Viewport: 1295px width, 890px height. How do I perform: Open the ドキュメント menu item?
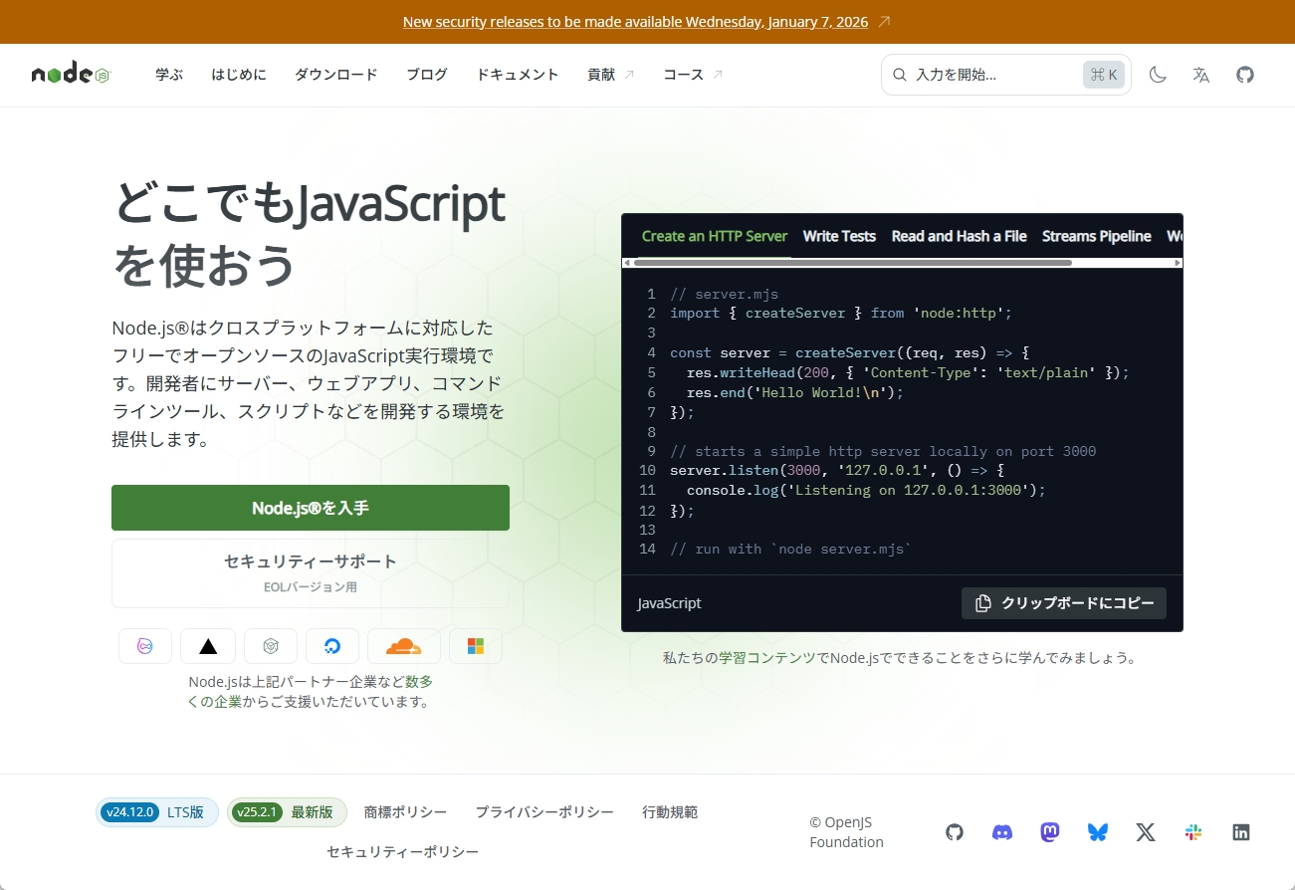coord(518,75)
